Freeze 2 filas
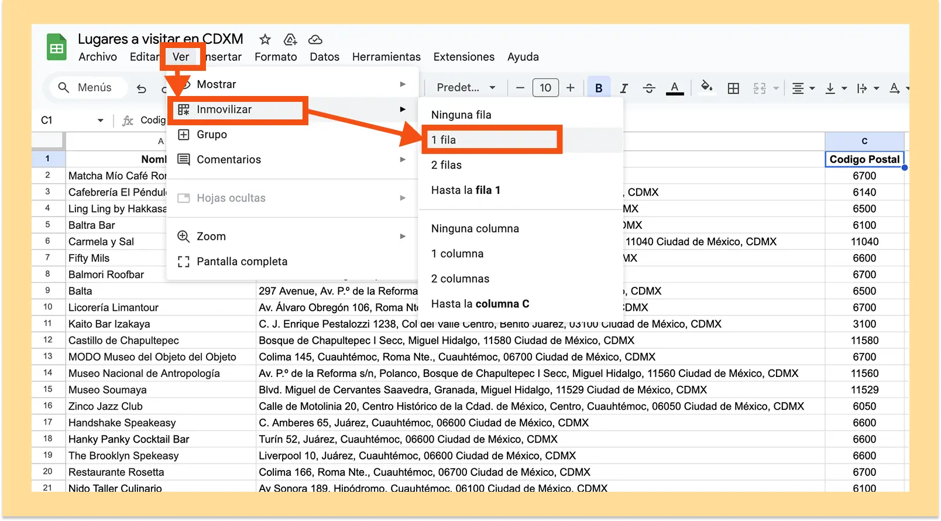 tap(521, 165)
